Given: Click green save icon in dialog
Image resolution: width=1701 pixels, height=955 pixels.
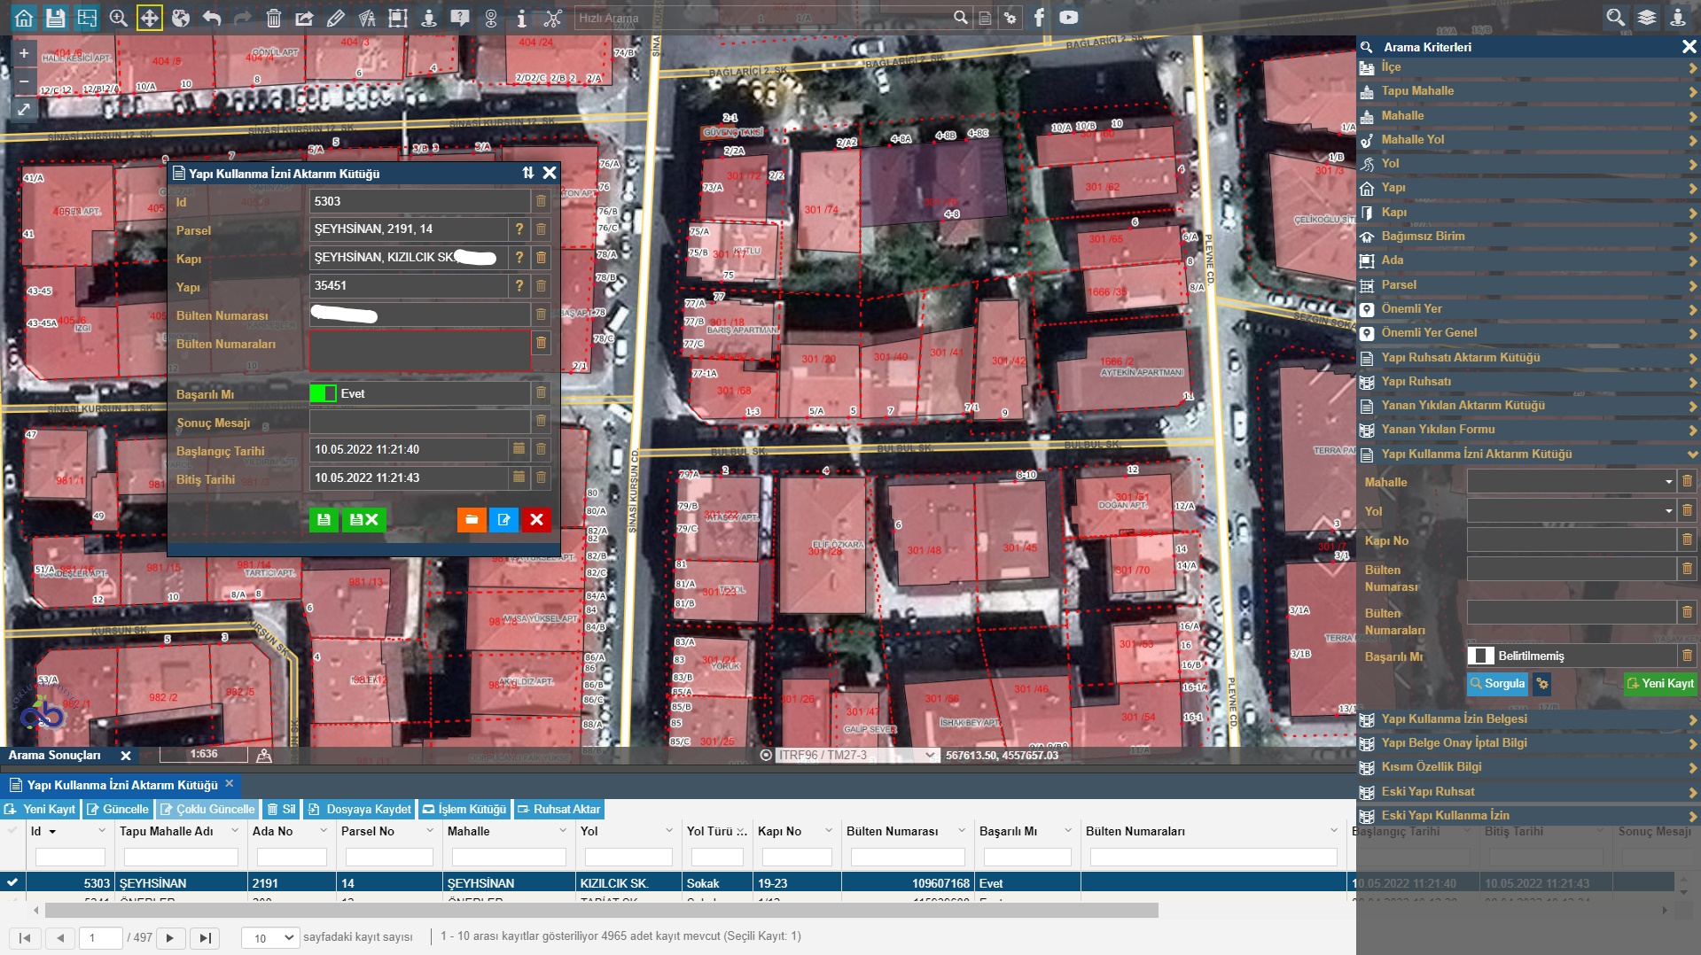Looking at the screenshot, I should tap(324, 520).
